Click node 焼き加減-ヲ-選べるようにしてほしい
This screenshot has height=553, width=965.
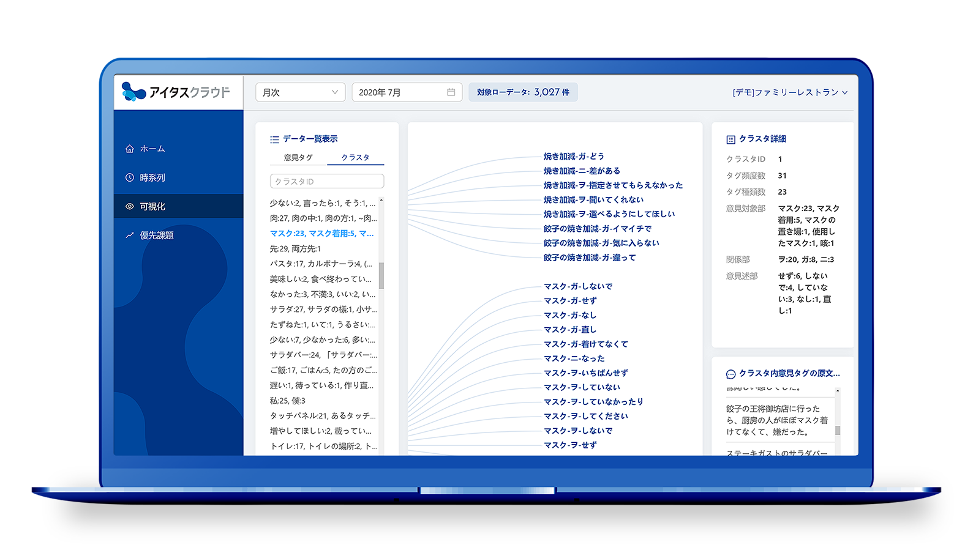point(609,214)
